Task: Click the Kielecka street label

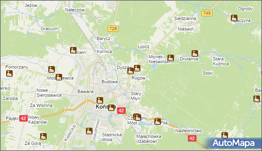Action: [70, 133]
